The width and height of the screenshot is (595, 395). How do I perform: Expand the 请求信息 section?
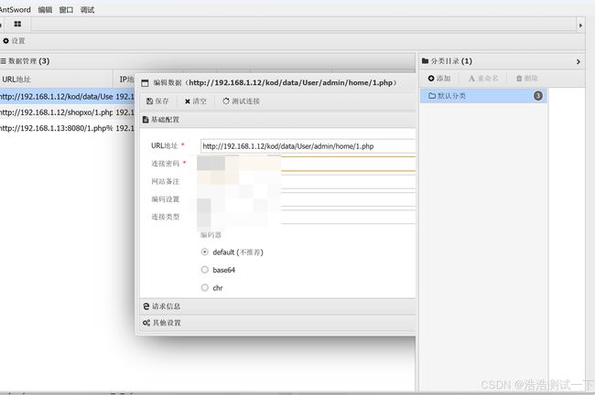pyautogui.click(x=277, y=306)
